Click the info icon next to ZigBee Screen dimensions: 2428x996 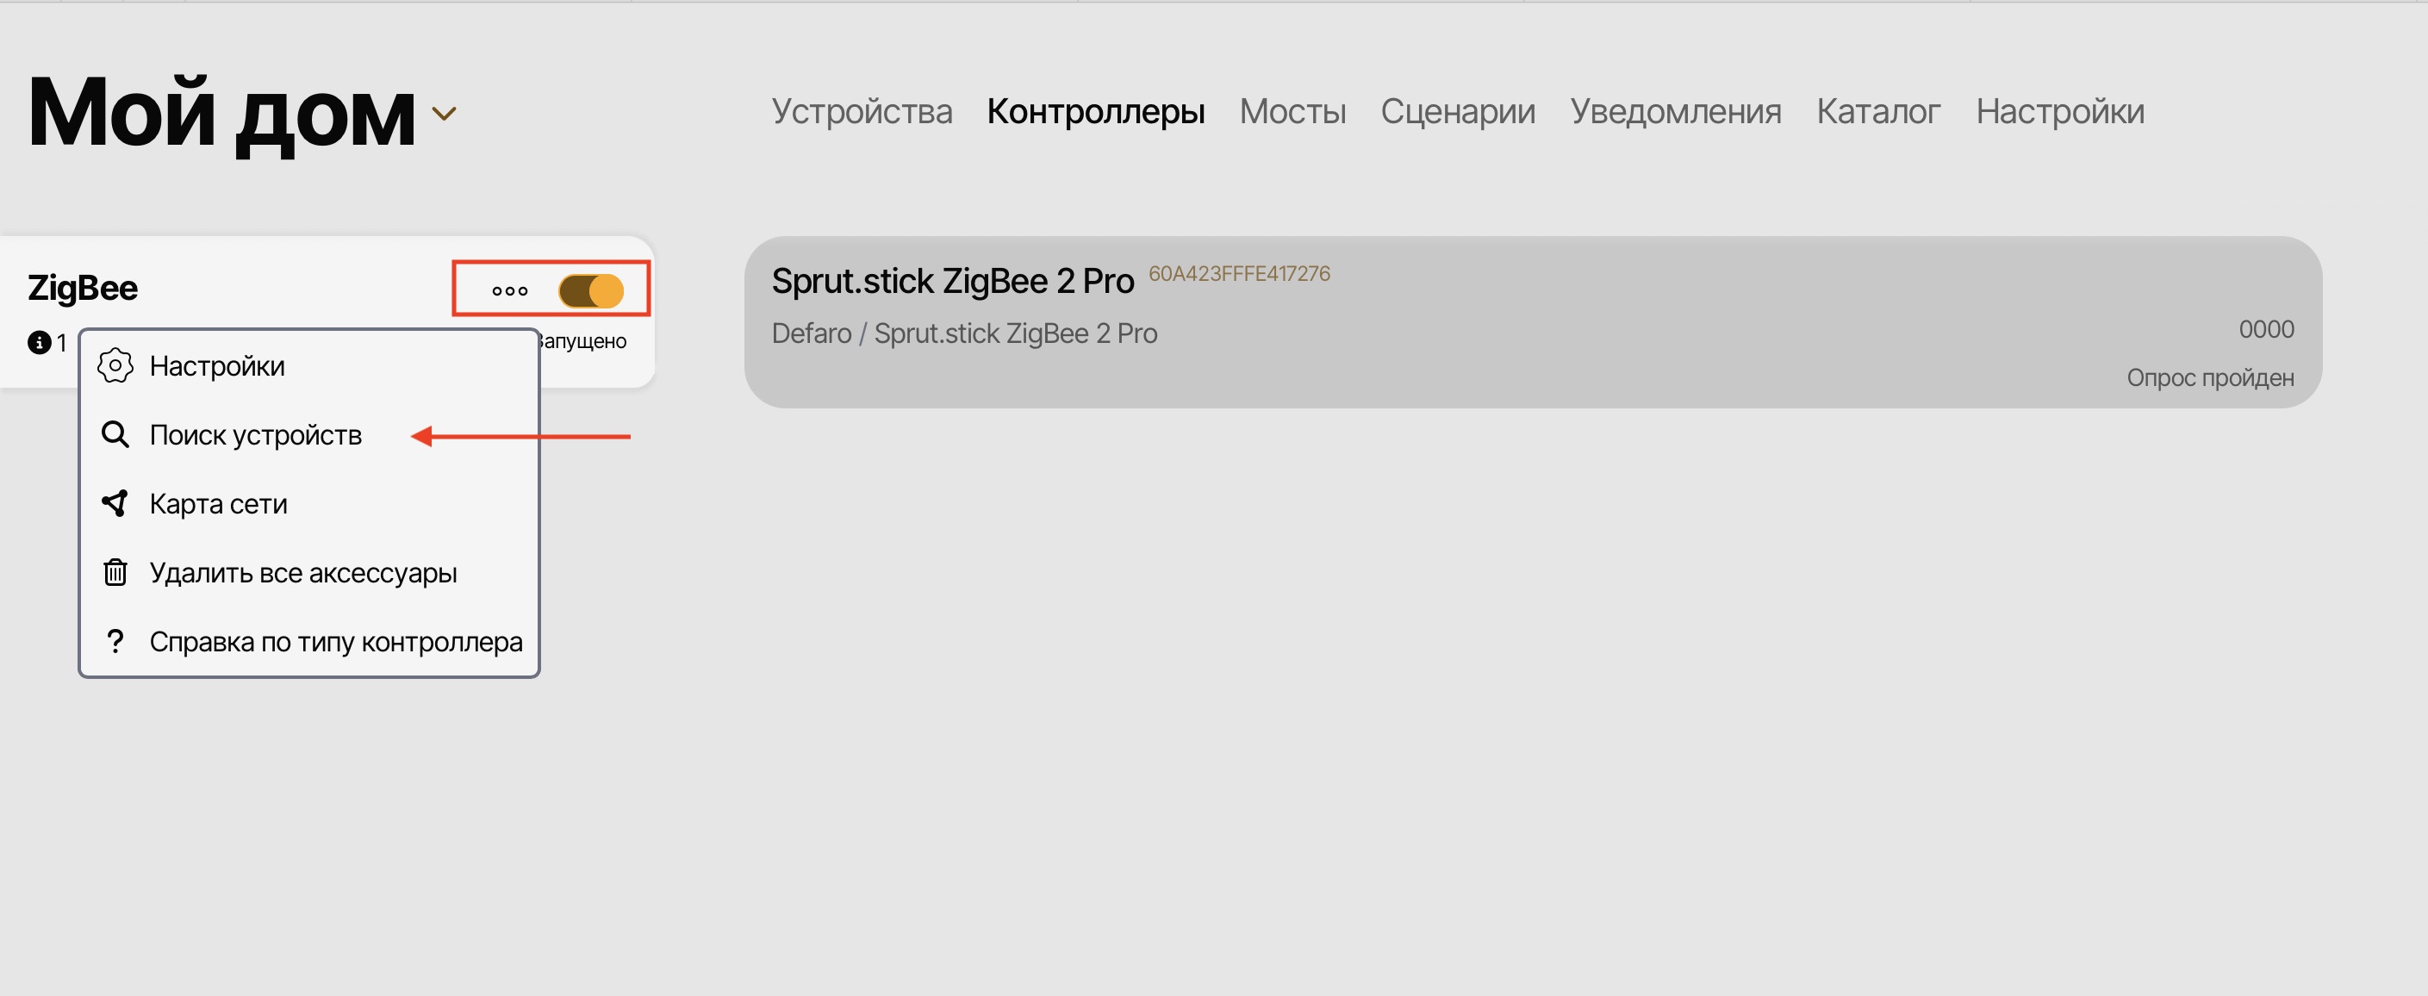(40, 342)
